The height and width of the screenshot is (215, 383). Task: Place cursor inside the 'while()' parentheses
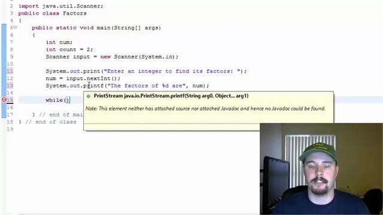[66, 100]
